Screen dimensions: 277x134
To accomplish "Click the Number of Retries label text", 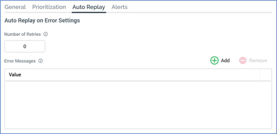I will (23, 34).
